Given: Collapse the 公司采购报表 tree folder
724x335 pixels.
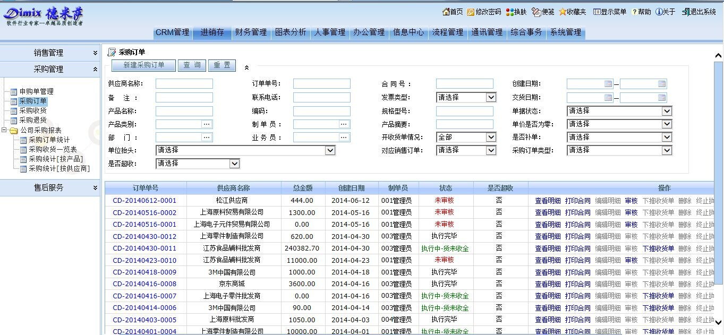Looking at the screenshot, I should click(4, 130).
